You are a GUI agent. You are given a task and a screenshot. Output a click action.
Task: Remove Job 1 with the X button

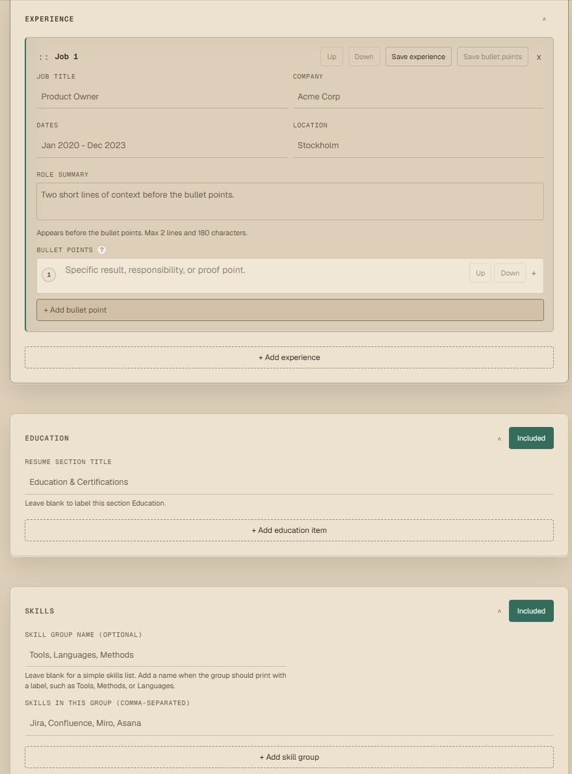click(538, 57)
